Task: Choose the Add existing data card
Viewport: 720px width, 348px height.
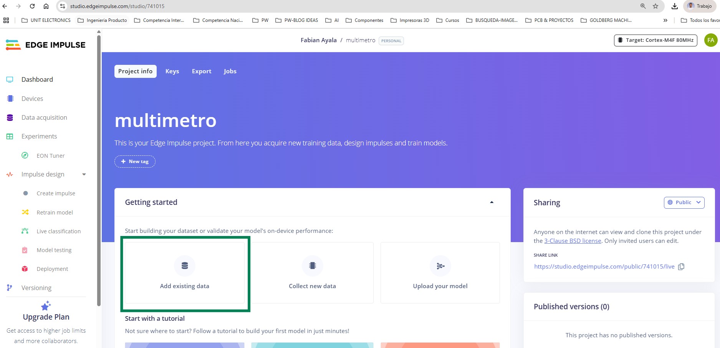Action: tap(185, 273)
